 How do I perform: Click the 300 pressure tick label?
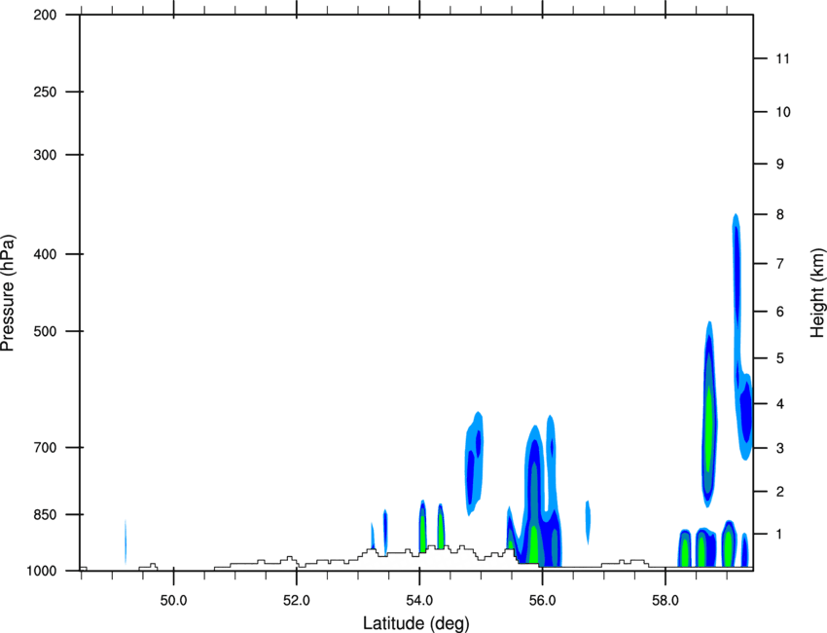coord(45,155)
